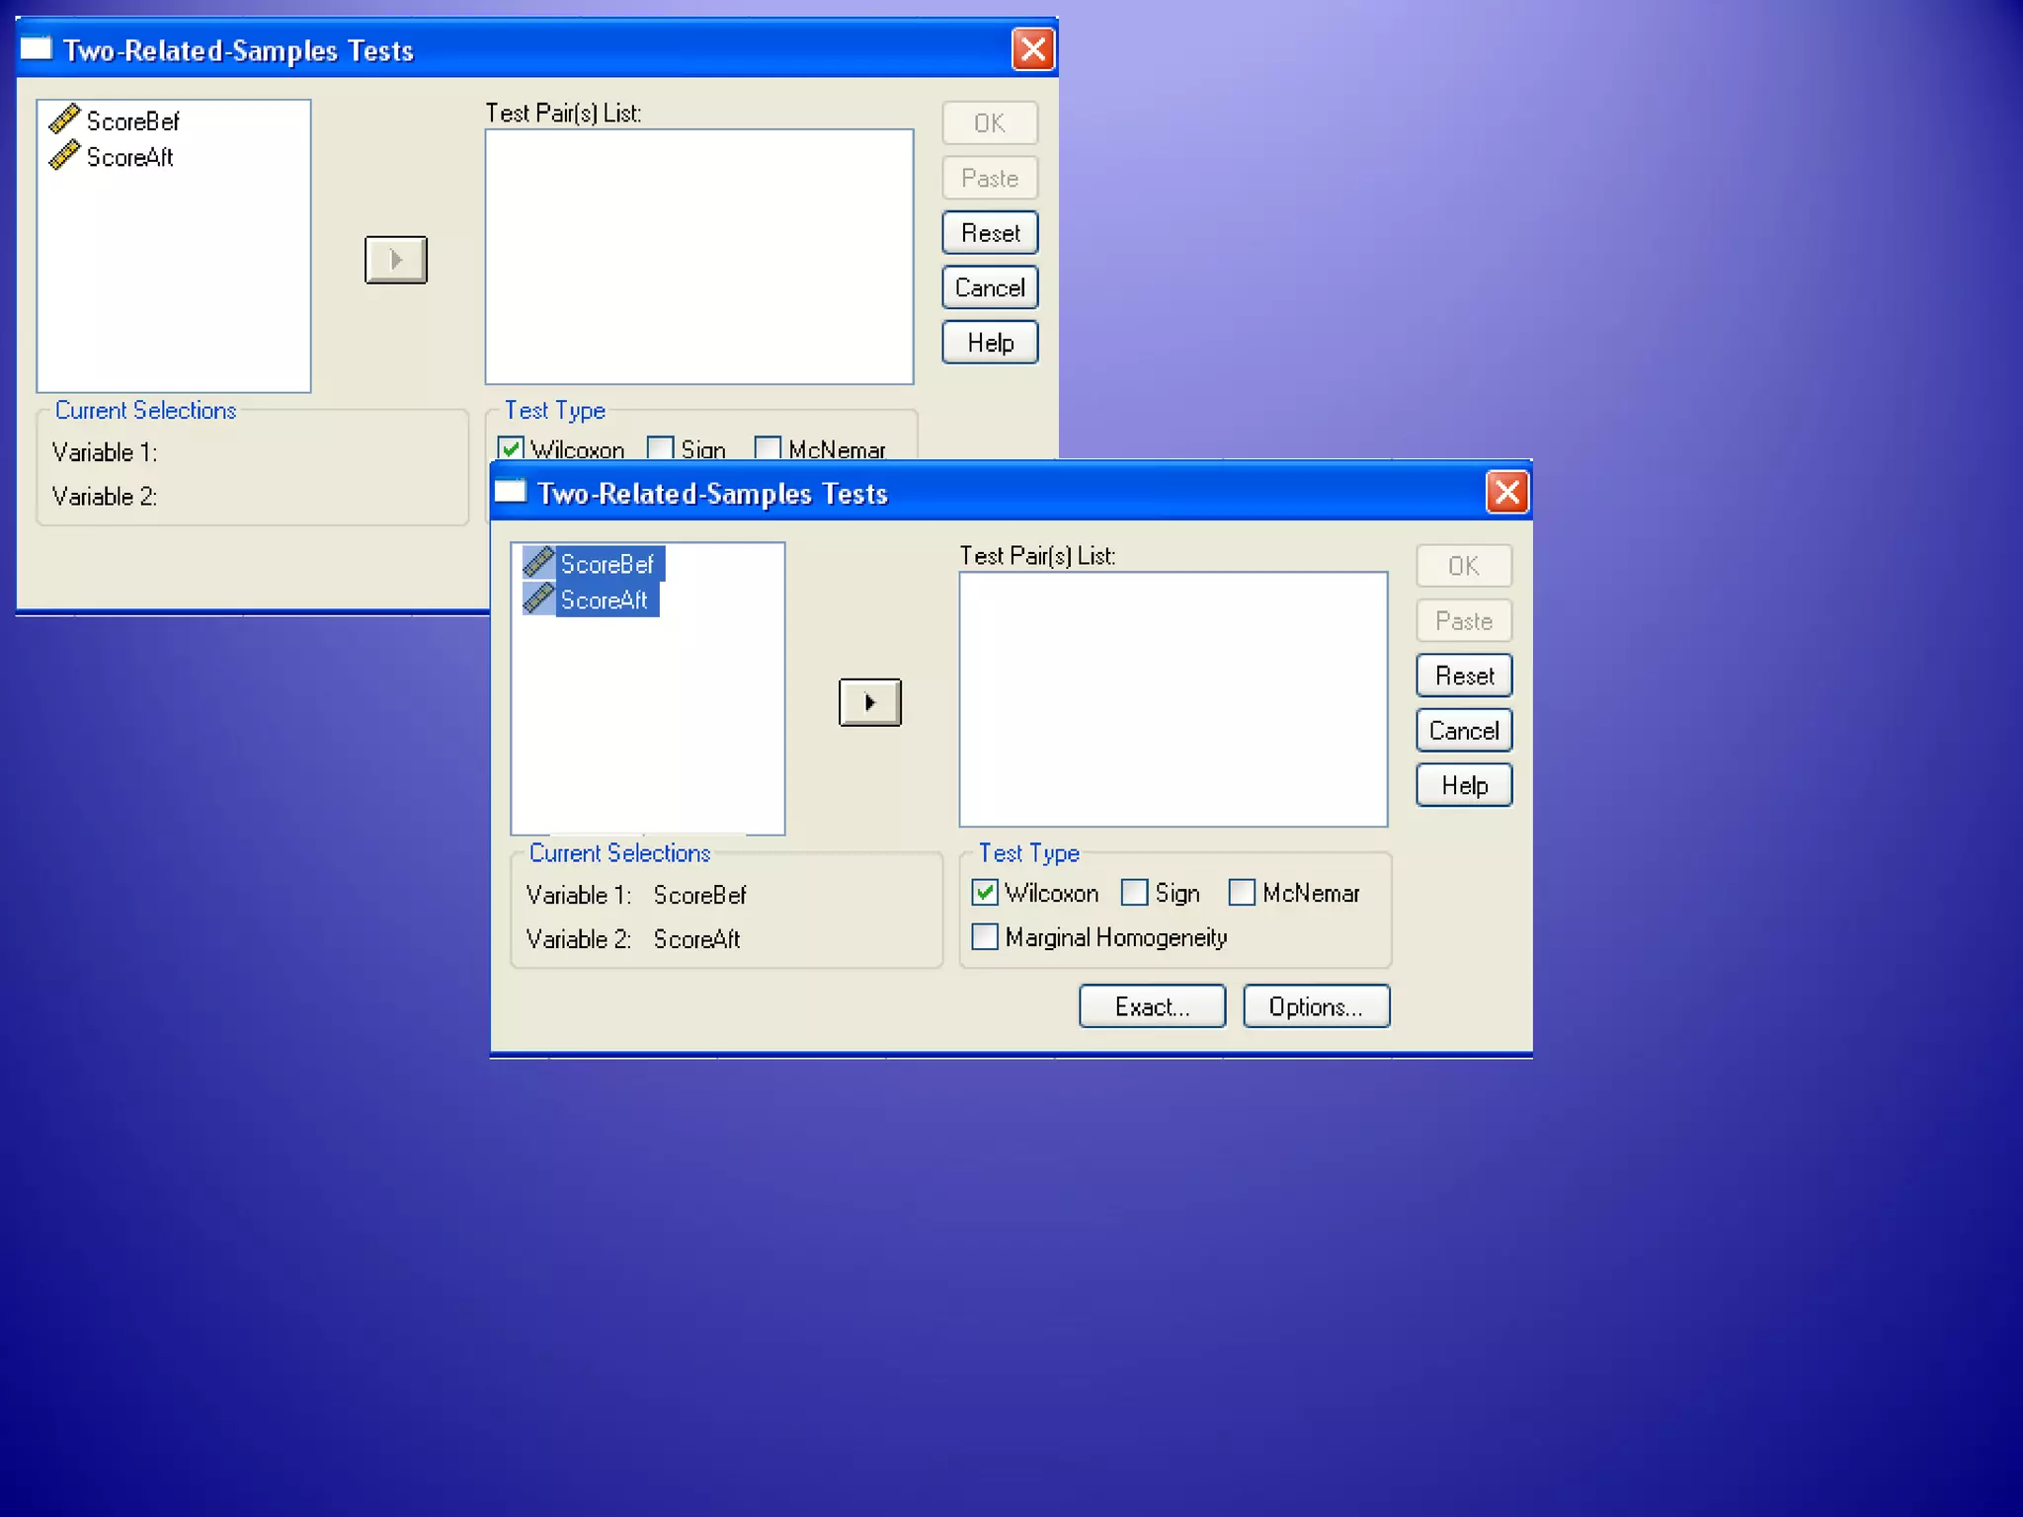Open the Options... dialog

1316,1006
